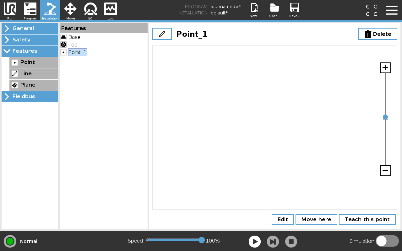
Task: Click the Save floppy disk icon
Action: [295, 10]
